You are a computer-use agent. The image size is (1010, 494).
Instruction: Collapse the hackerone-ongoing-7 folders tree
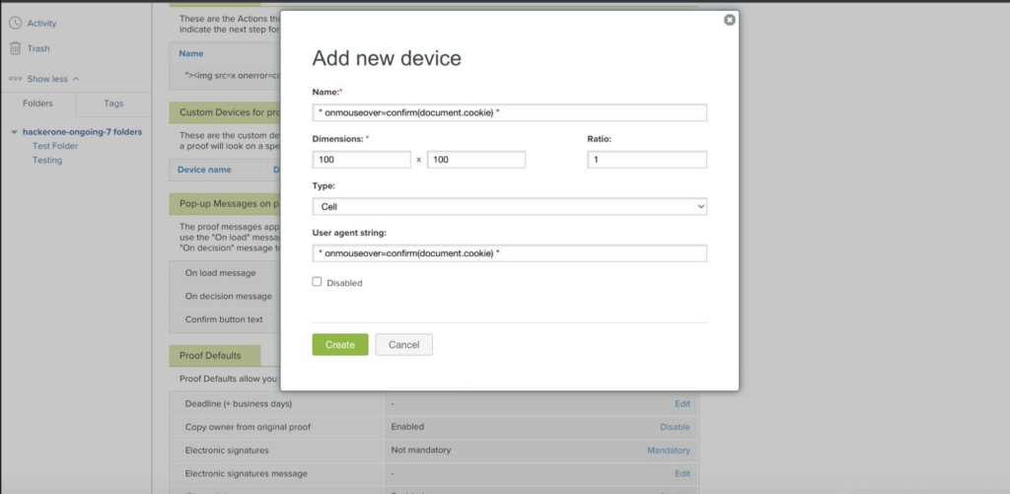click(x=14, y=132)
